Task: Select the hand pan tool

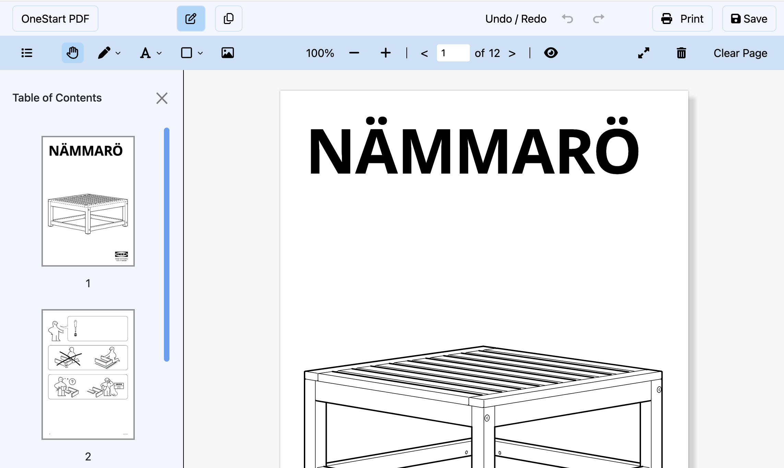Action: pyautogui.click(x=72, y=53)
